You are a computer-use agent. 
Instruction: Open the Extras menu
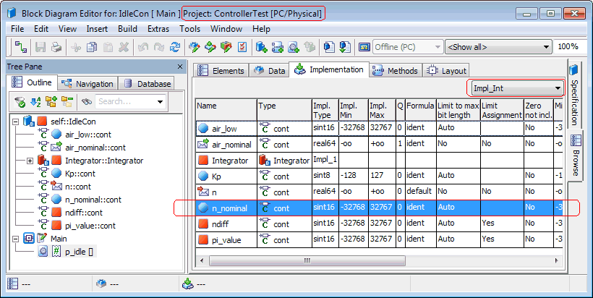click(158, 29)
